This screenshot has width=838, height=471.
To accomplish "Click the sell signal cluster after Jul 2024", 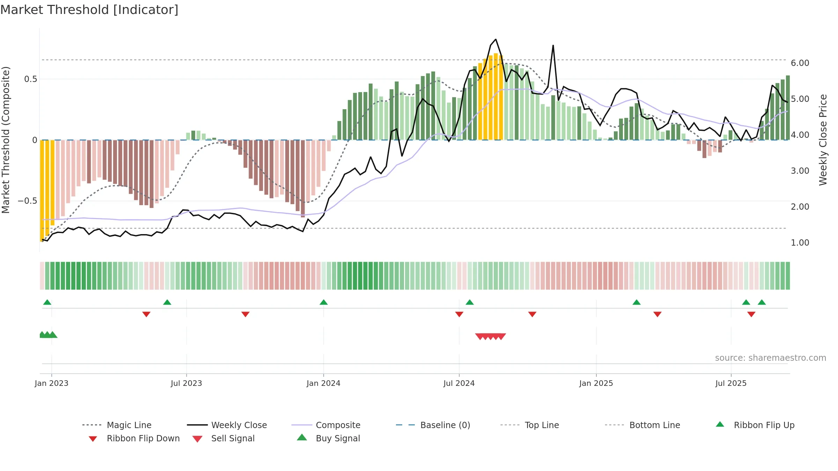I will [491, 336].
